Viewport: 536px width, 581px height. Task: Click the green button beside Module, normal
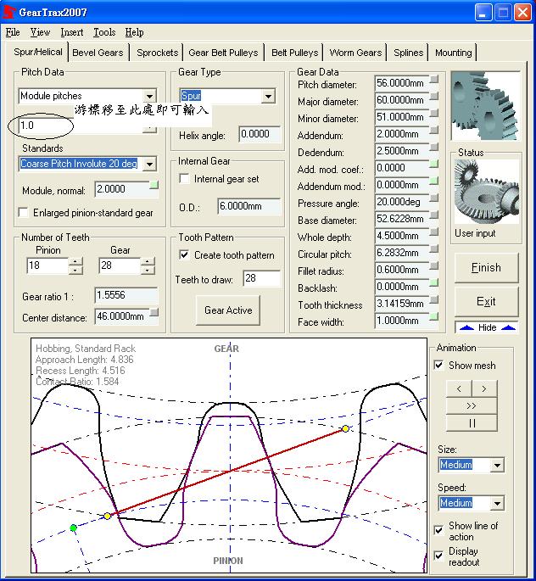[154, 185]
